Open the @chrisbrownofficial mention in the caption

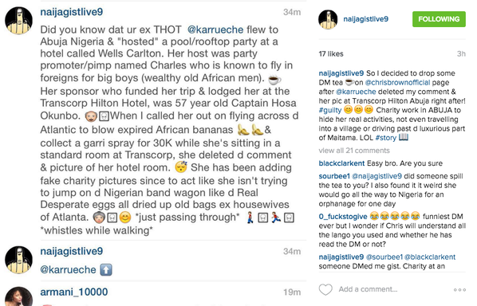397,82
